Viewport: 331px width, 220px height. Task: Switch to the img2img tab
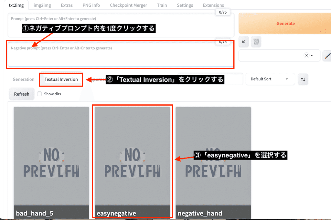[42, 5]
